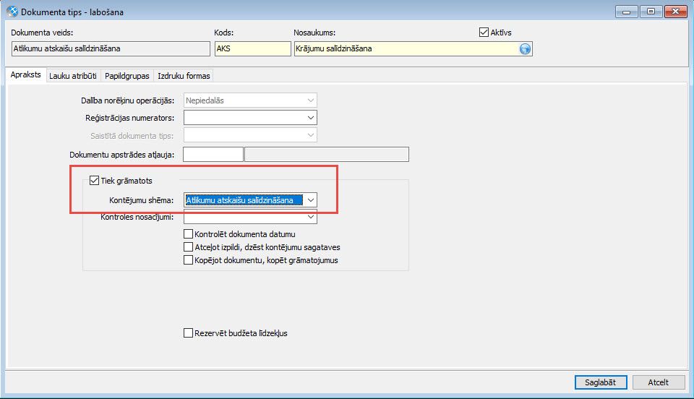Close the Dokumenta tips window
Image resolution: width=694 pixels, height=399 pixels.
pos(675,12)
